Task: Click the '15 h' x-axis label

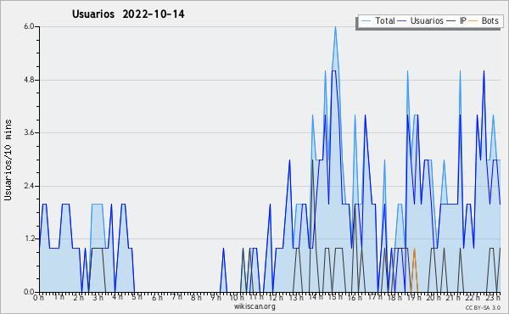Action: (x=335, y=297)
